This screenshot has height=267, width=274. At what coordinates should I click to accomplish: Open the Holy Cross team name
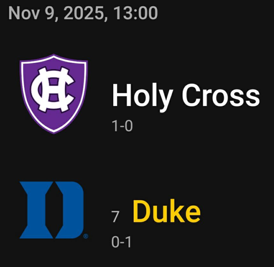[x=186, y=96]
